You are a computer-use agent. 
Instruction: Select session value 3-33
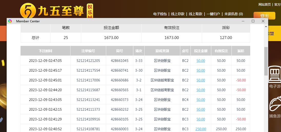click(x=139, y=61)
